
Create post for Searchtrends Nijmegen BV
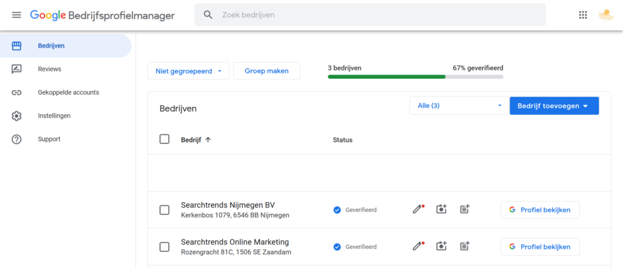click(x=464, y=209)
